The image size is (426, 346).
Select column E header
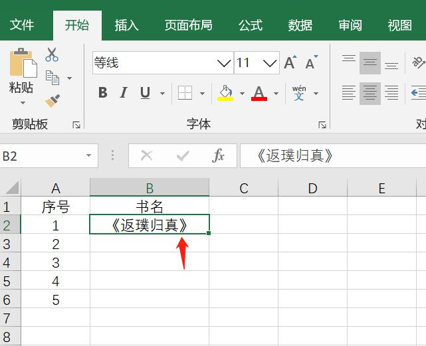point(381,187)
